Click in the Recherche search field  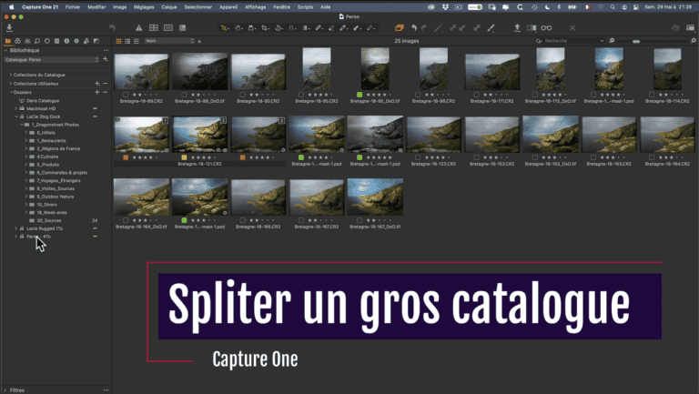coord(571,41)
